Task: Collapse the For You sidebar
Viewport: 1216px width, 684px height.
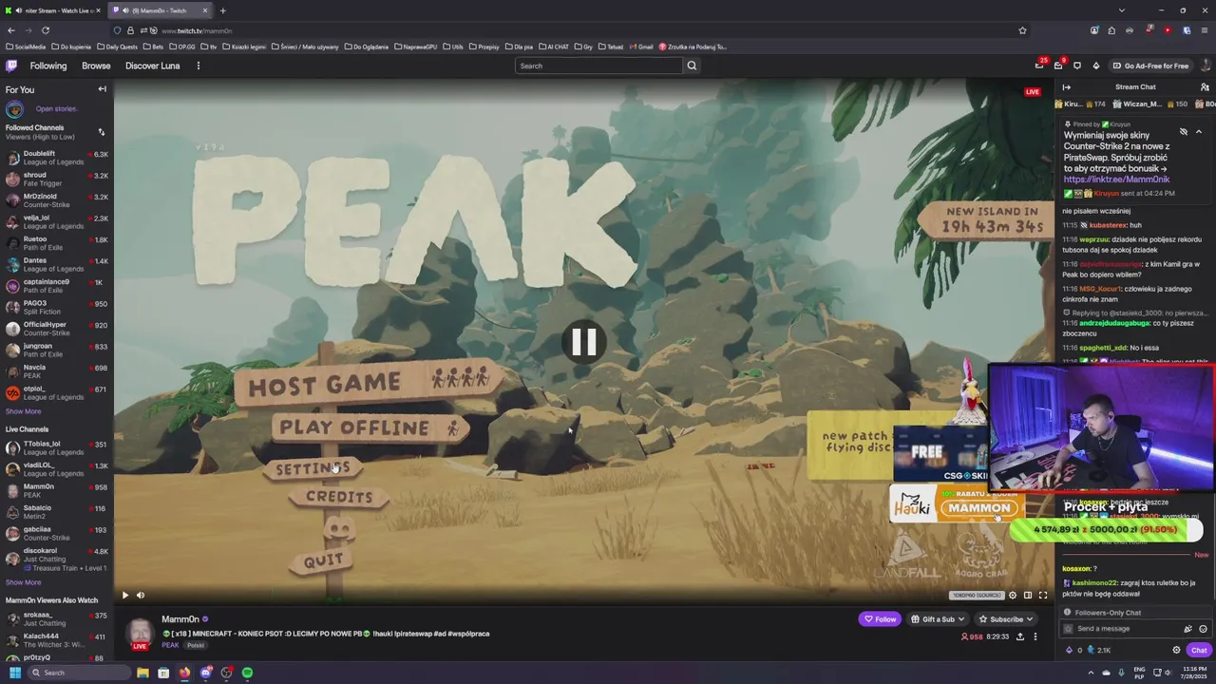Action: (102, 89)
